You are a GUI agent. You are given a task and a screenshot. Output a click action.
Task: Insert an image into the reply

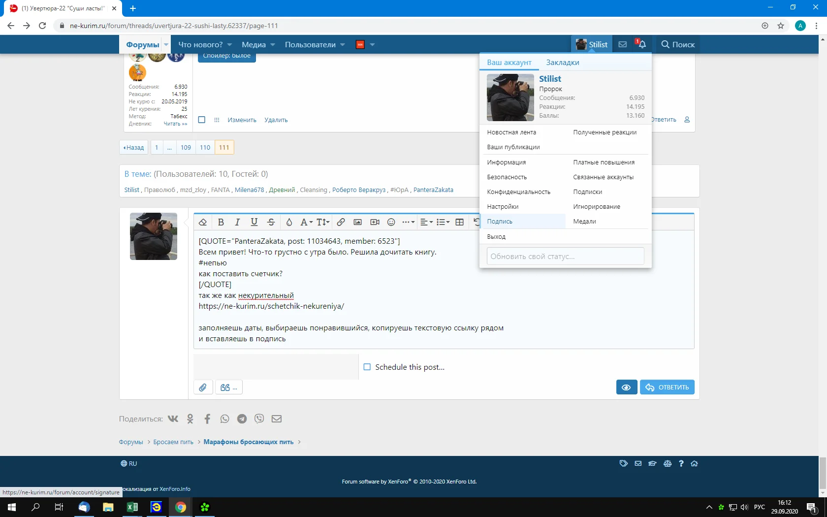tap(358, 222)
